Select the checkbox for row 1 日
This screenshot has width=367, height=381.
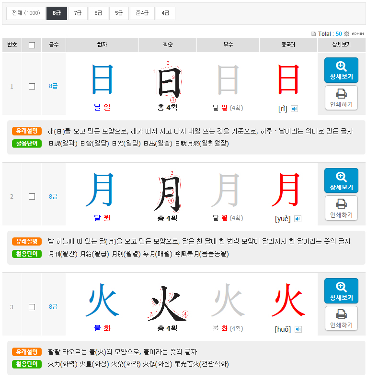click(32, 87)
